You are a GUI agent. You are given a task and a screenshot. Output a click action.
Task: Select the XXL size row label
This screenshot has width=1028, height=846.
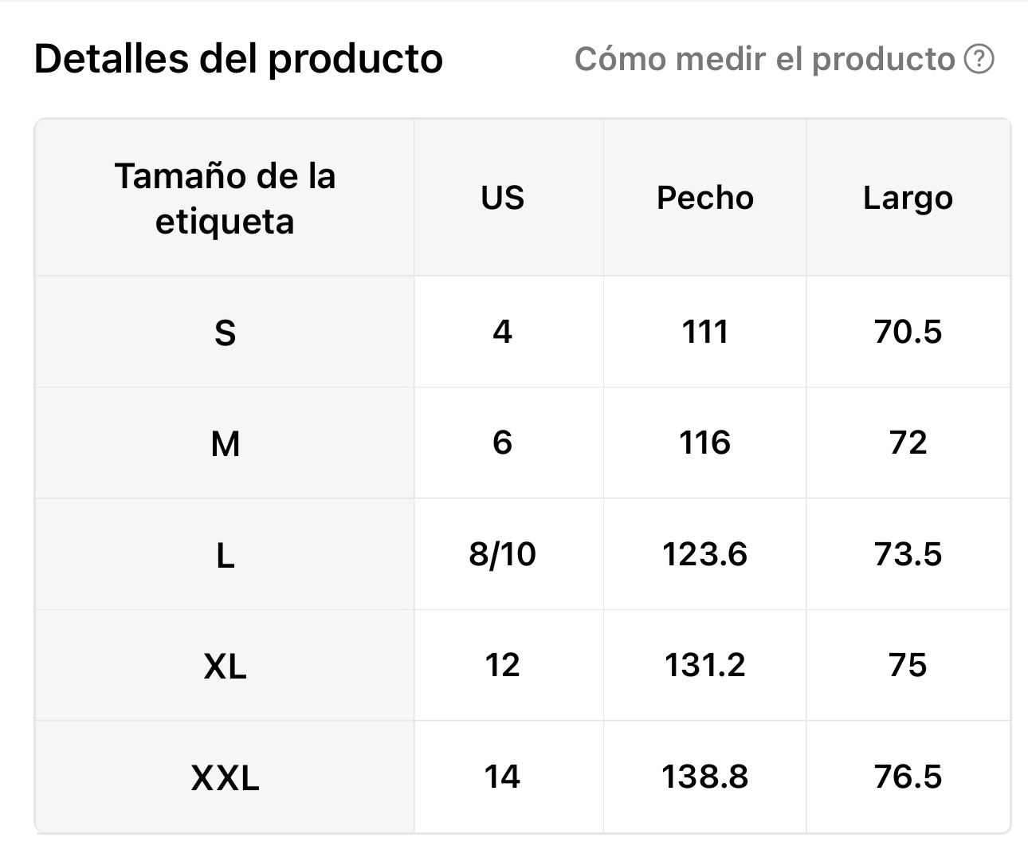pos(225,777)
